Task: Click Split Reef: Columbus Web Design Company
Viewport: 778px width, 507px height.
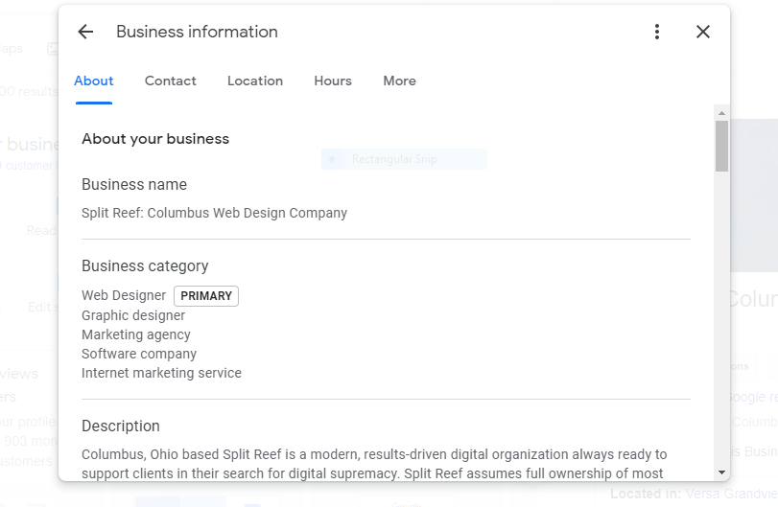Action: point(214,213)
